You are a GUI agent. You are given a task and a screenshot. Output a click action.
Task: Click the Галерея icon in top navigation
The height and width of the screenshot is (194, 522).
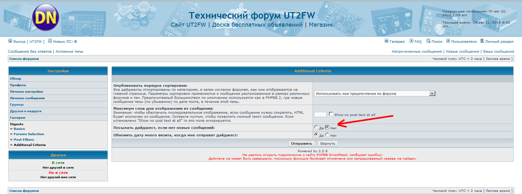point(387,41)
